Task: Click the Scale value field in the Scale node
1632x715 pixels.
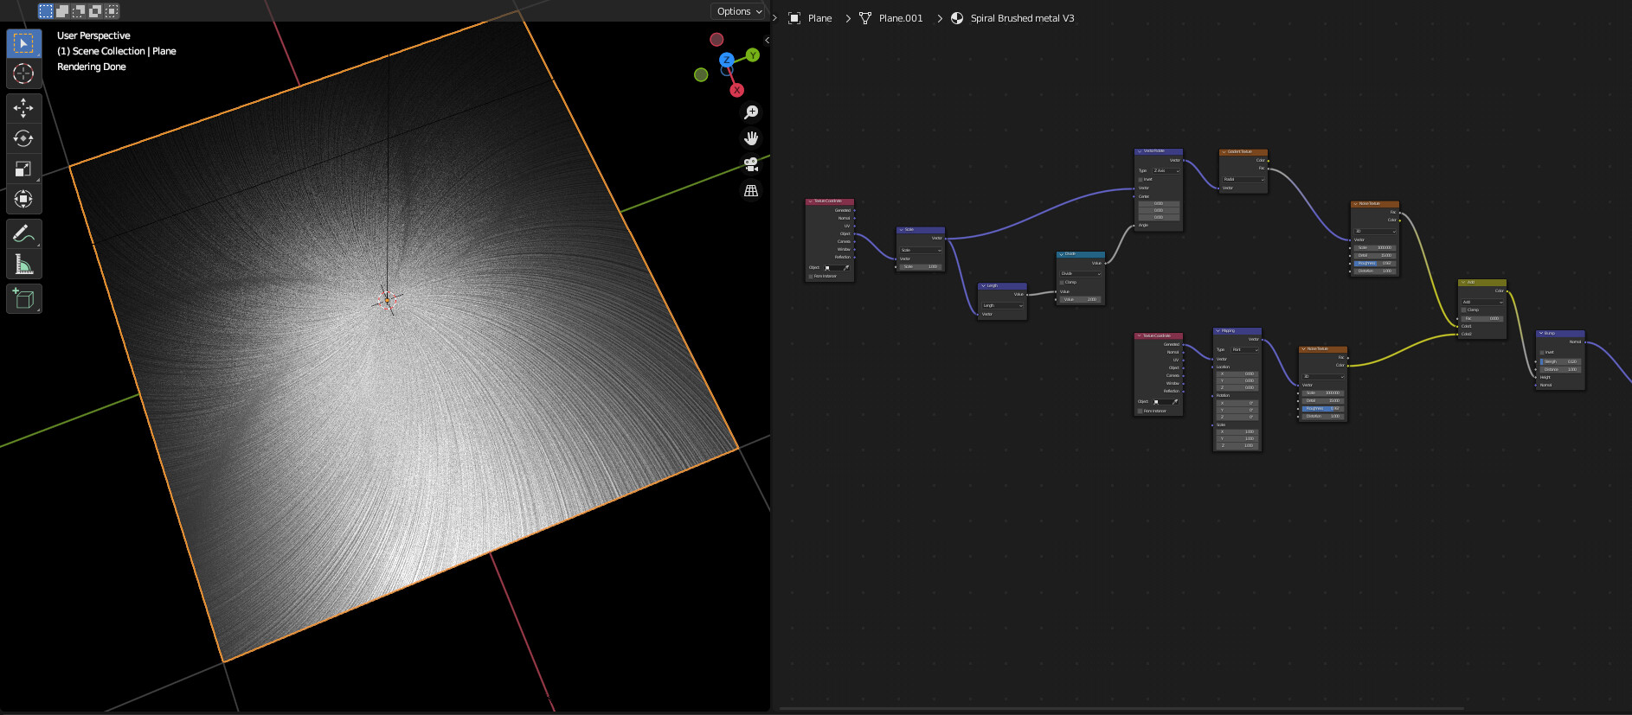Action: [921, 266]
